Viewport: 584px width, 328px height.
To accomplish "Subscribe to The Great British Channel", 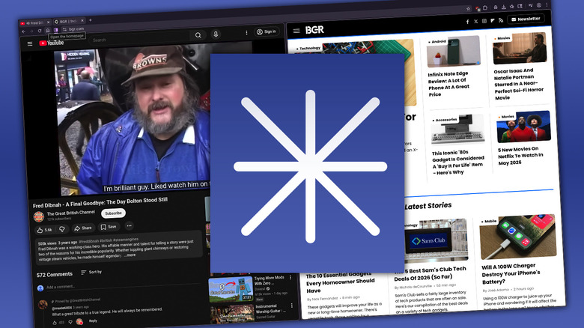I will 113,213.
